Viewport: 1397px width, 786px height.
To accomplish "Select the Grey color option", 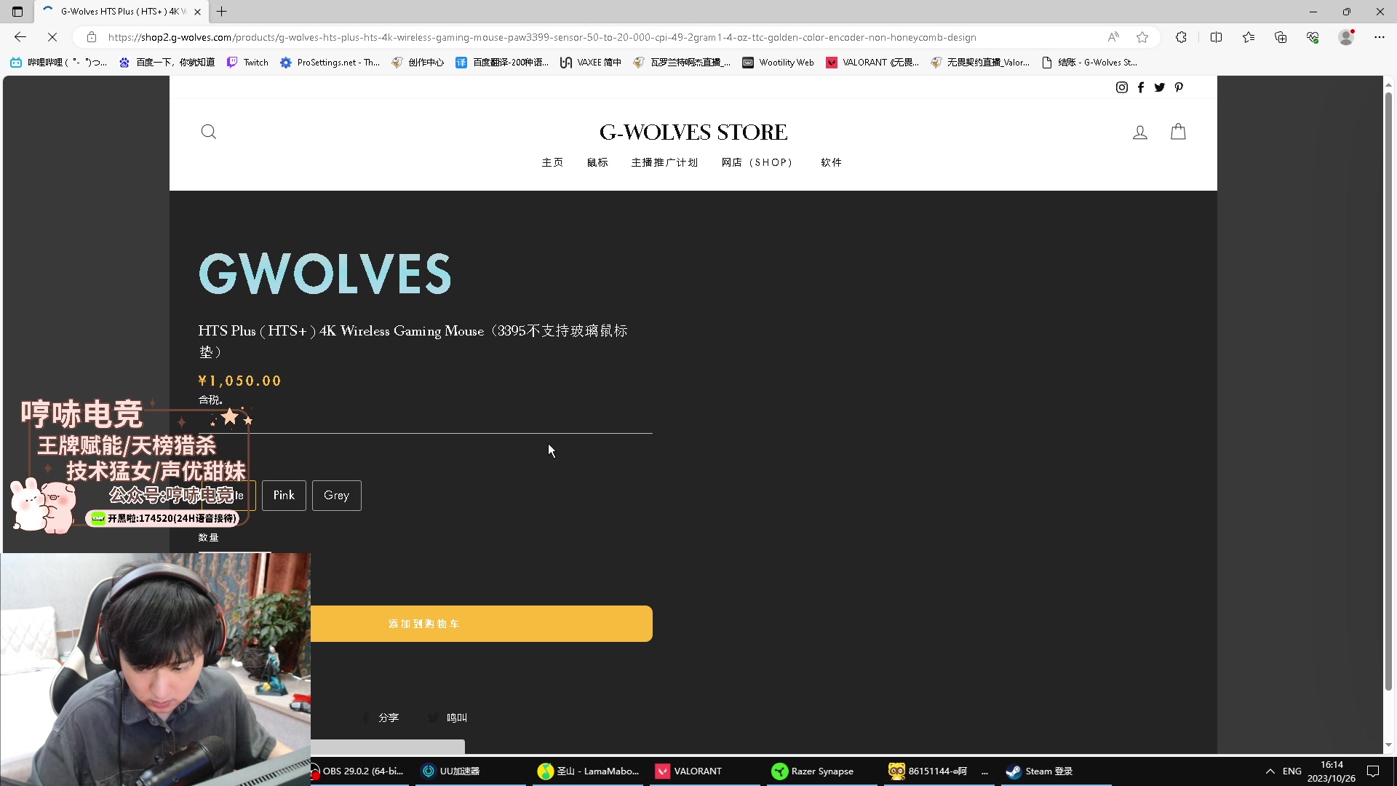I will (x=336, y=496).
